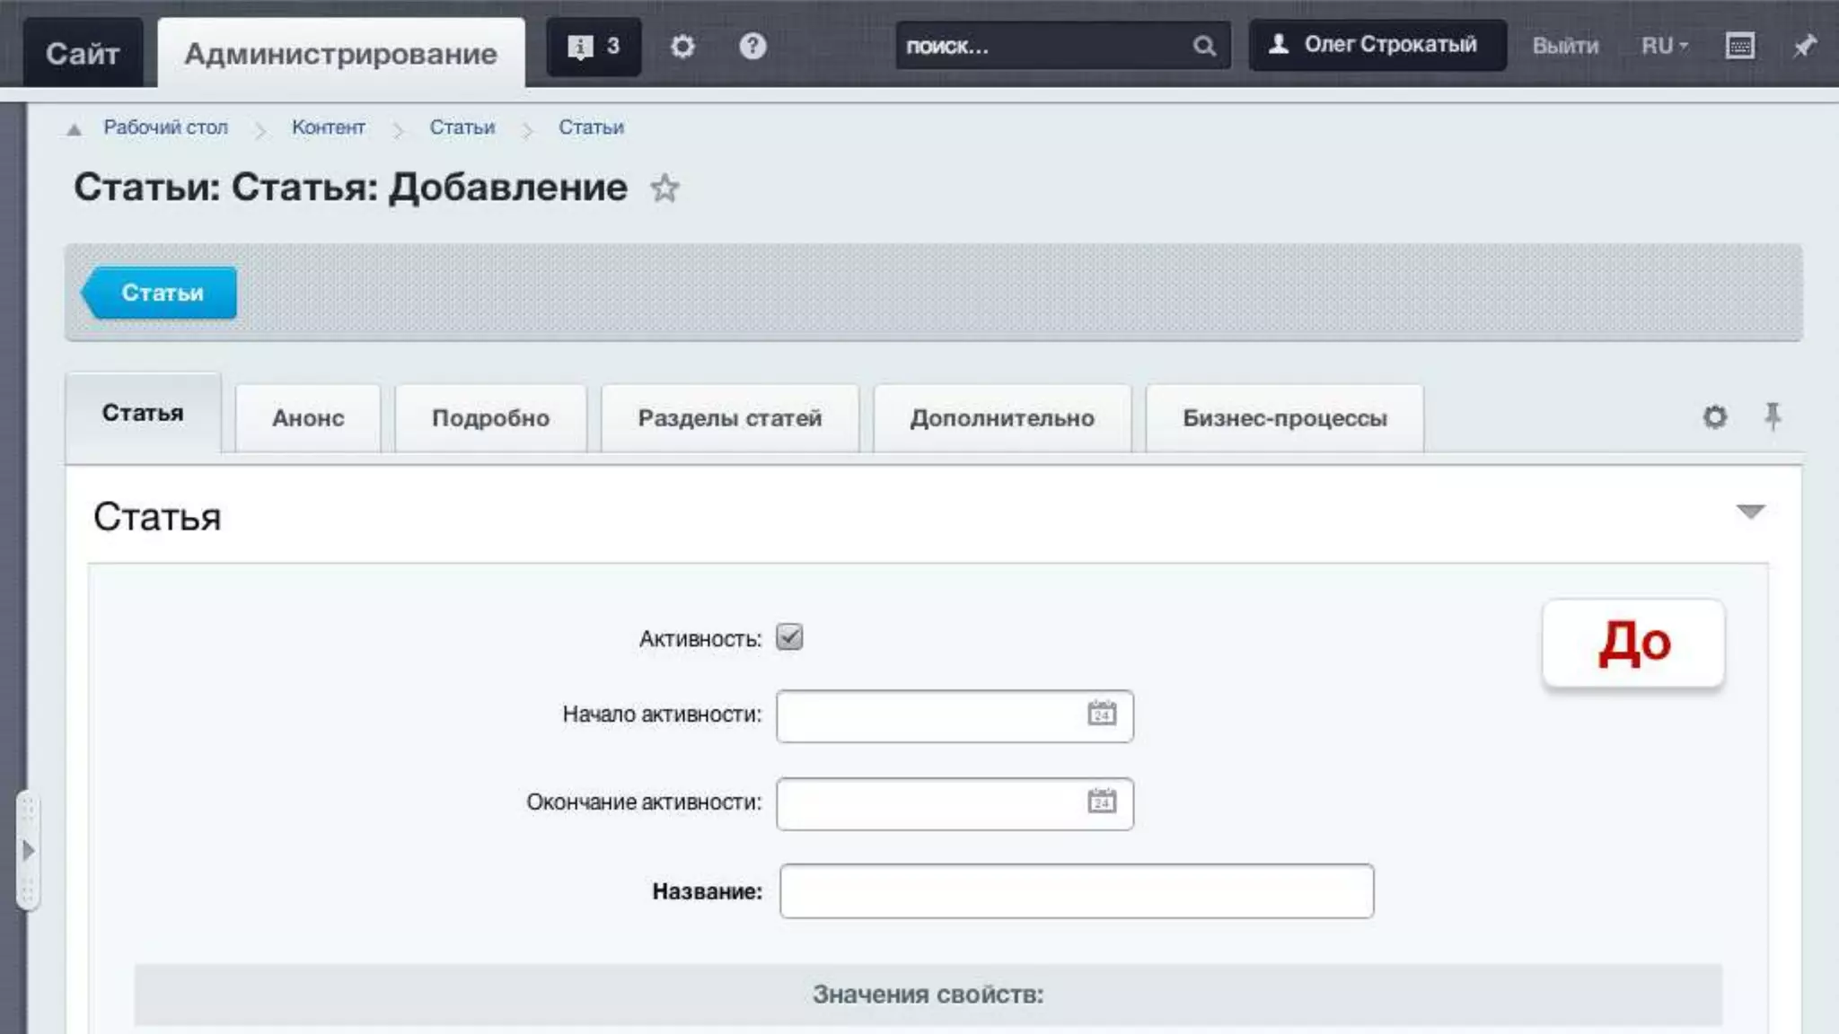Open the Разделы статей tab
The image size is (1839, 1034).
tap(729, 418)
